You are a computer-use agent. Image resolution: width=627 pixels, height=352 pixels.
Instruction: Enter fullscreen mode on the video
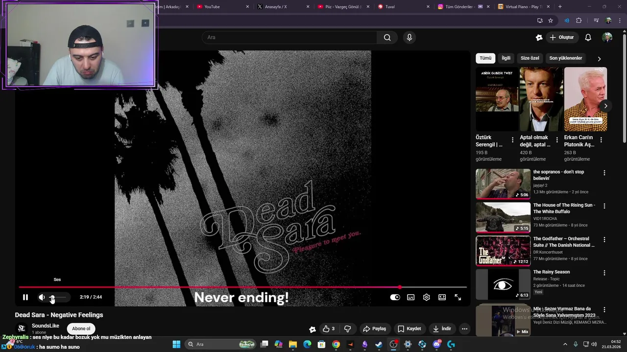click(x=458, y=297)
